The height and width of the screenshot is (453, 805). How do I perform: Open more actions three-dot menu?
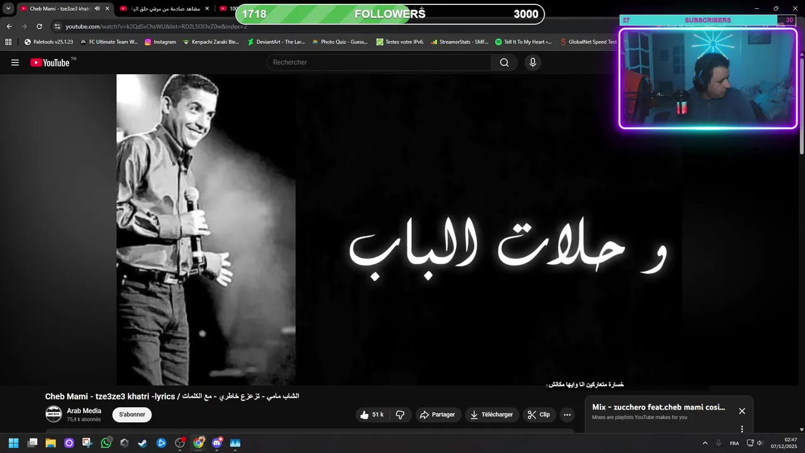[x=567, y=415]
